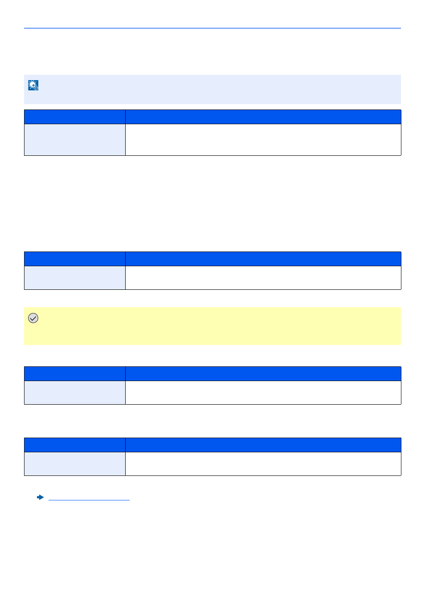Click last table's white description cell
Screen dimensions: 425x601
263,464
